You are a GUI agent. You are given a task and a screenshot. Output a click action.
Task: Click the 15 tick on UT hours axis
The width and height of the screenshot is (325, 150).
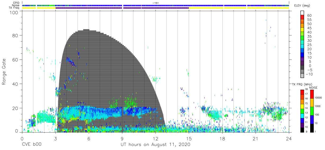[189, 139]
